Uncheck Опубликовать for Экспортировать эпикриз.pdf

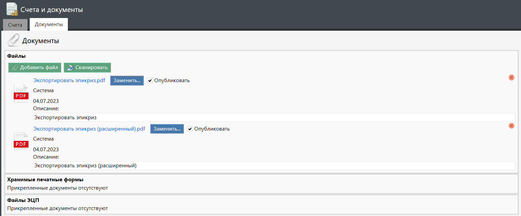tap(150, 80)
